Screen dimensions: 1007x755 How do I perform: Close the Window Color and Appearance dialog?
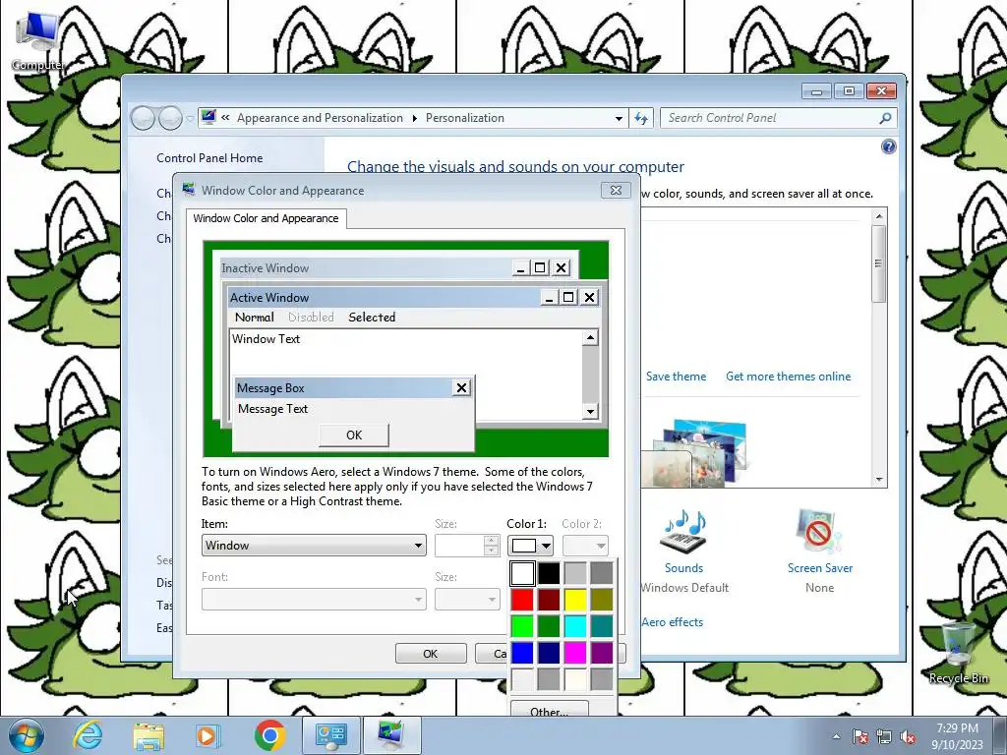coord(616,190)
